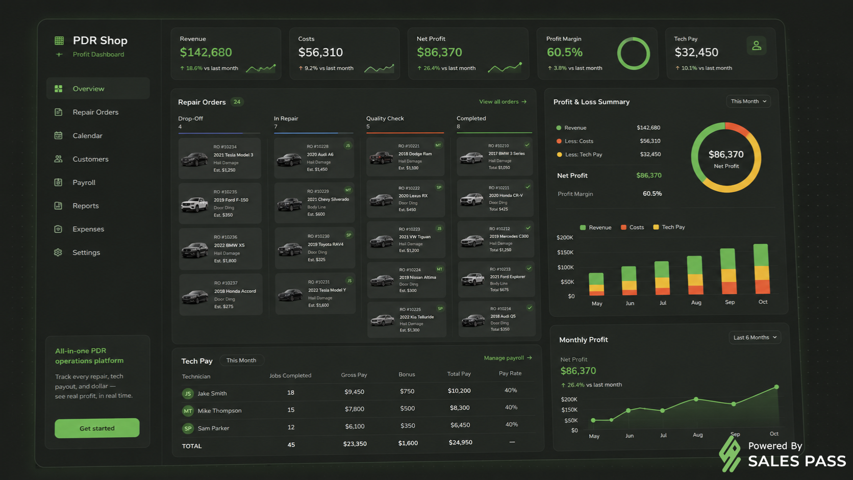
Task: Click the JS avatar beside Jake Smith
Action: pos(188,393)
